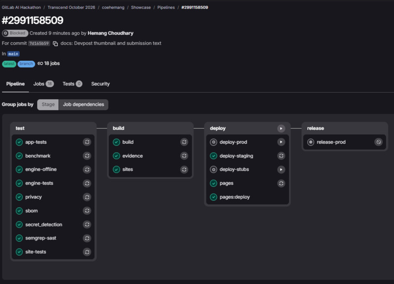Go to coehemang breadcrumb

pos(113,7)
